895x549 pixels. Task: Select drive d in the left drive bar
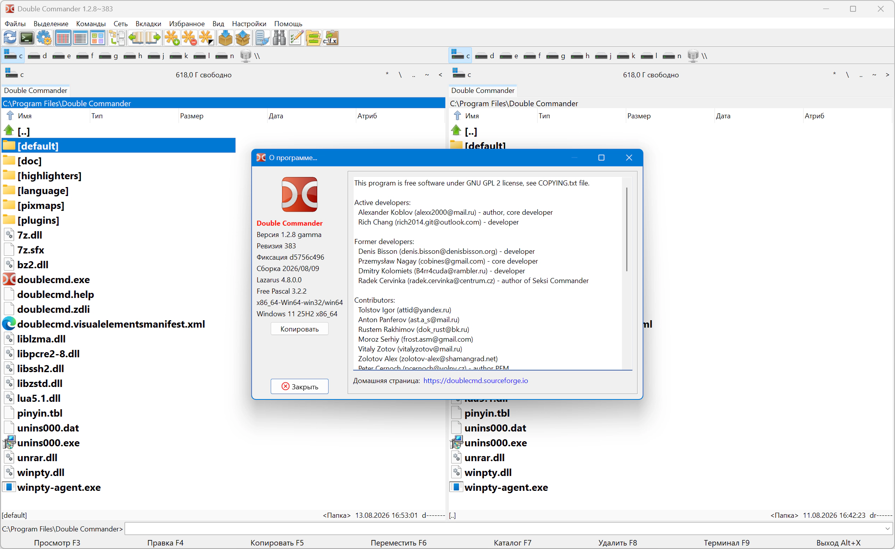pyautogui.click(x=38, y=56)
